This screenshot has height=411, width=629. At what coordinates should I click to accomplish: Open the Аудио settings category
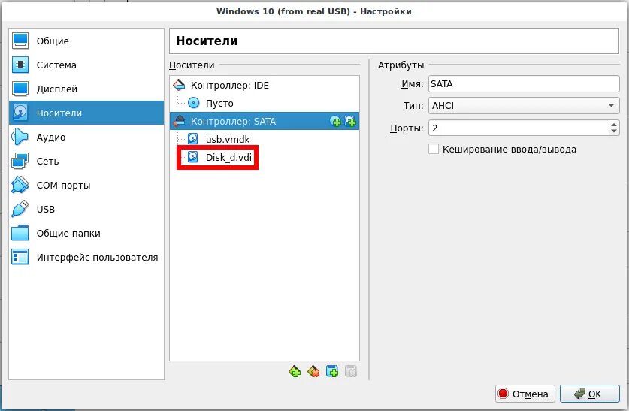(86, 138)
